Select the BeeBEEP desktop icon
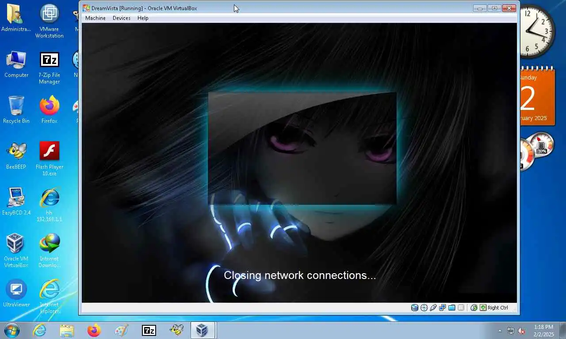 (16, 156)
